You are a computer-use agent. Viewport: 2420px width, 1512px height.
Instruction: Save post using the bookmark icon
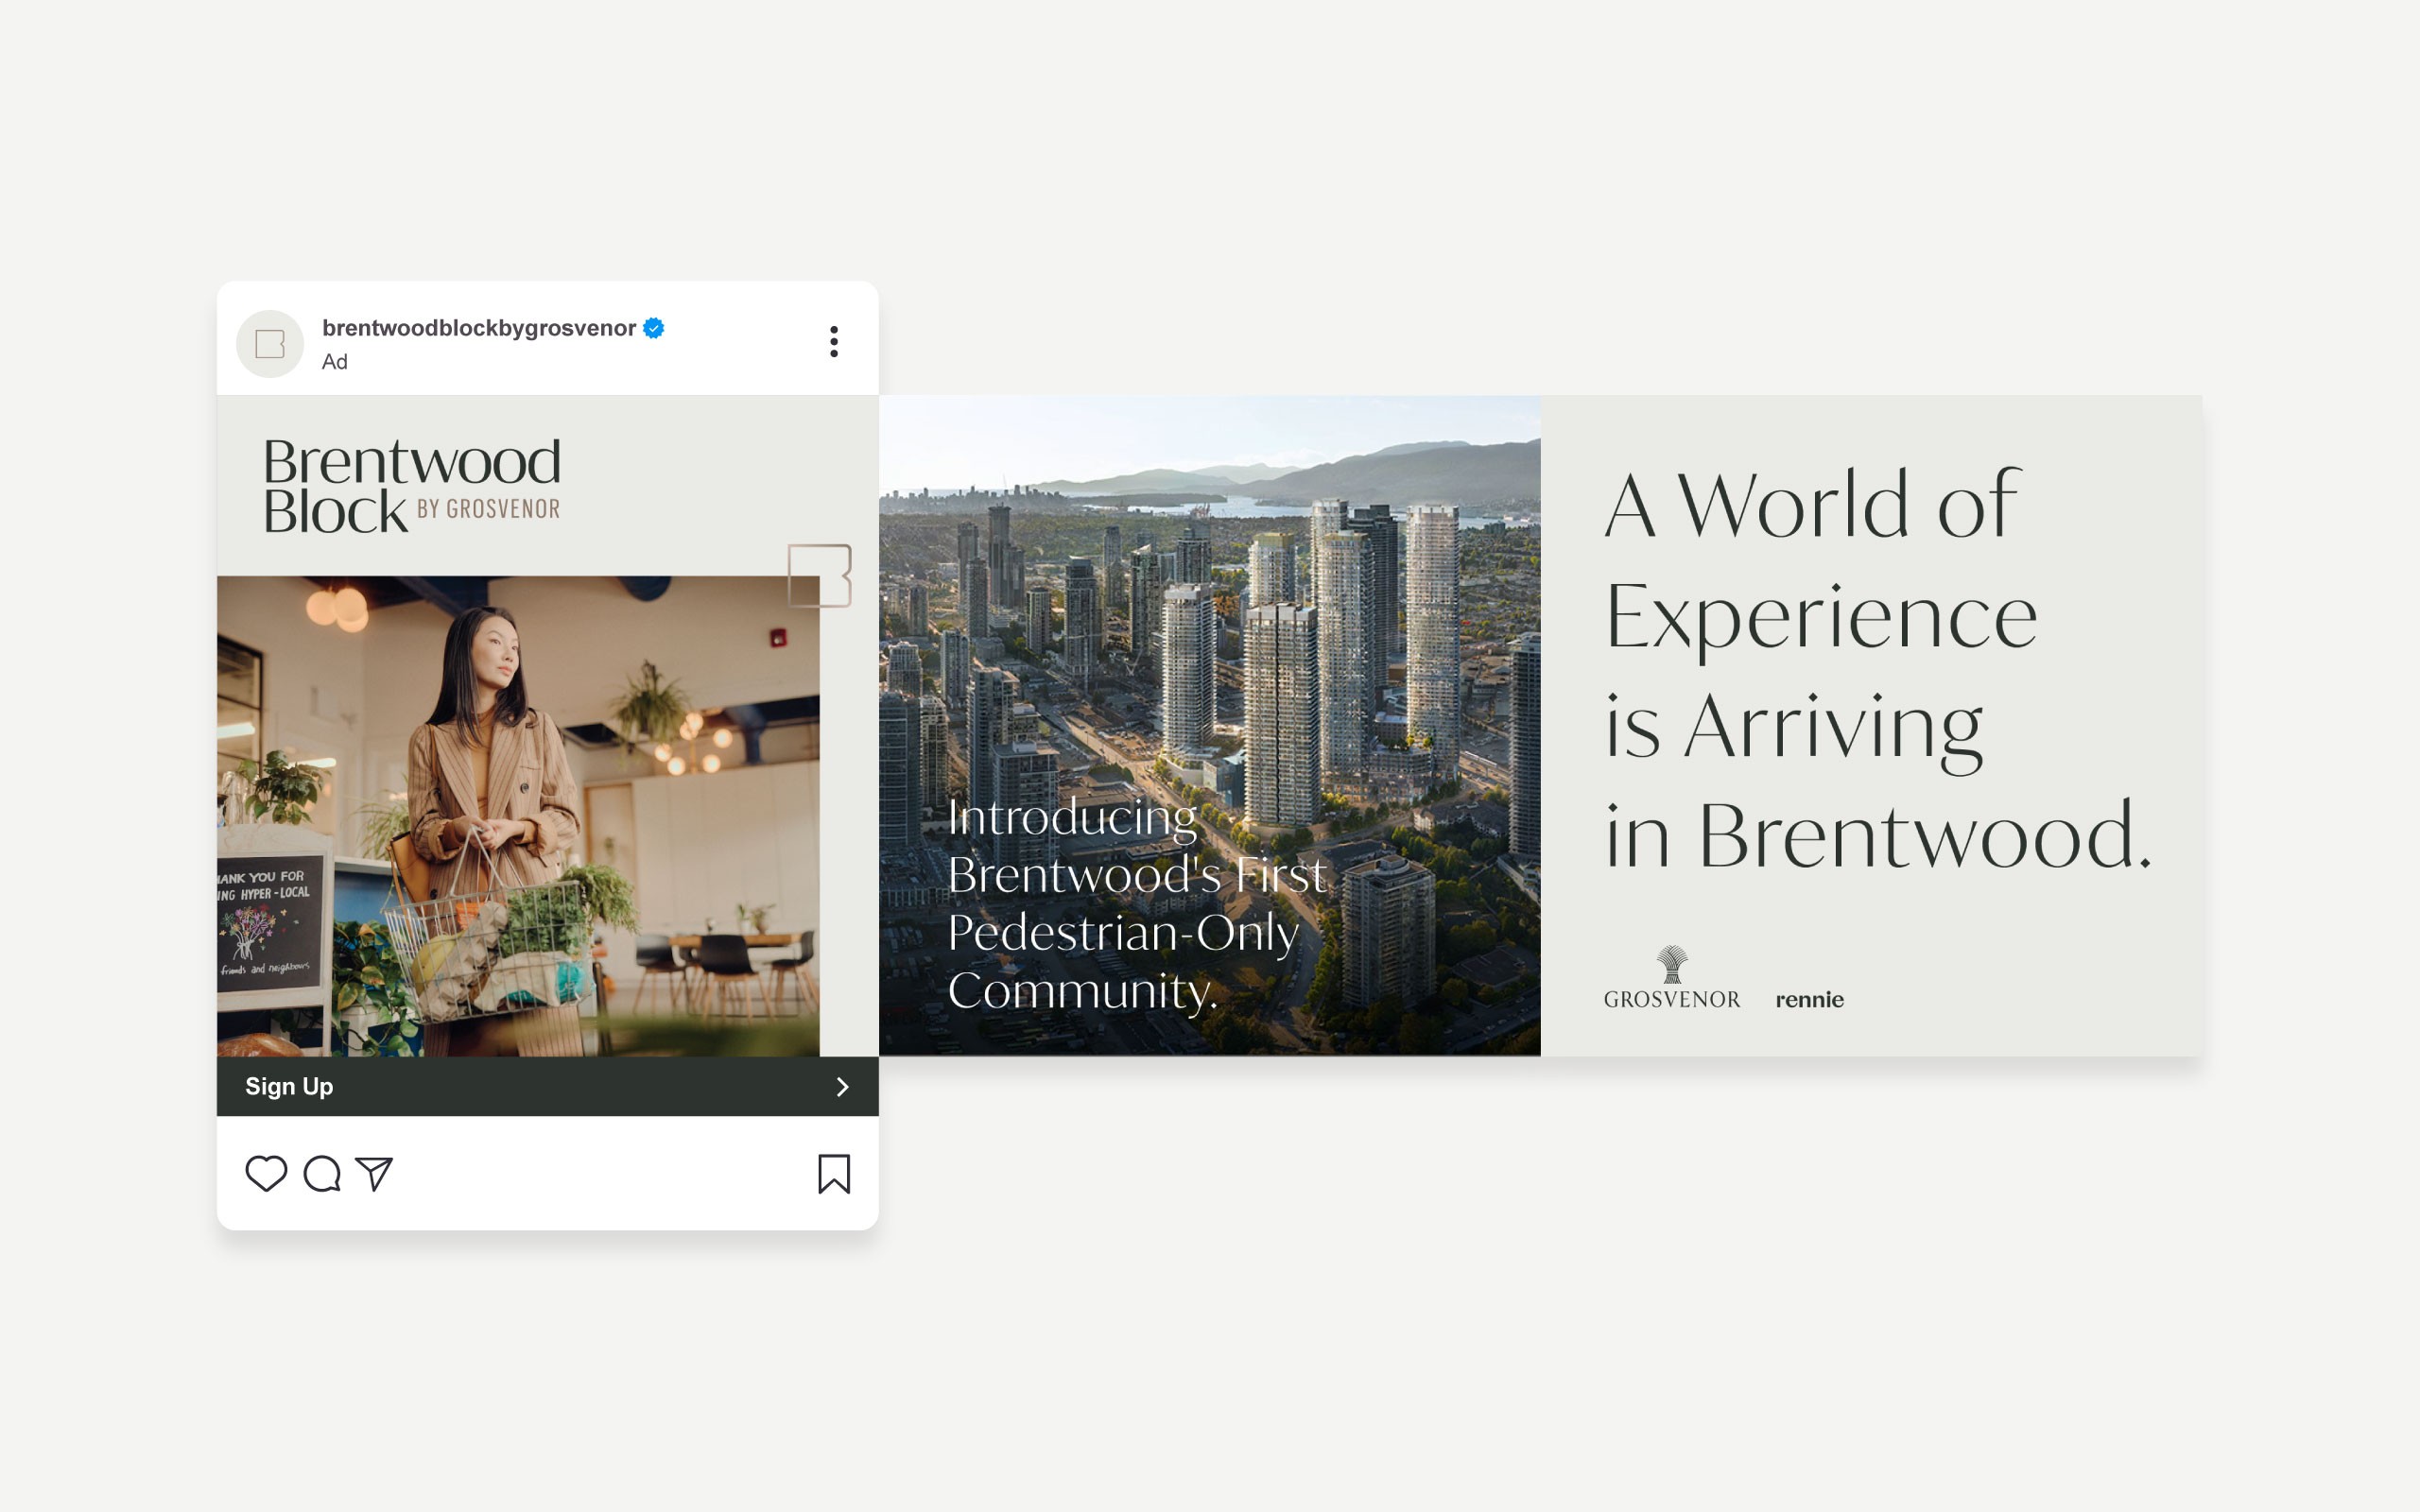pyautogui.click(x=834, y=1174)
